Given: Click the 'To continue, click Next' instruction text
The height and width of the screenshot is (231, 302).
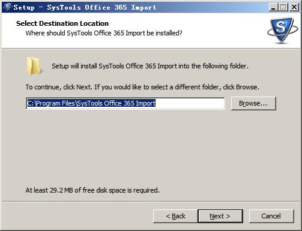Looking at the screenshot, I should coord(142,87).
